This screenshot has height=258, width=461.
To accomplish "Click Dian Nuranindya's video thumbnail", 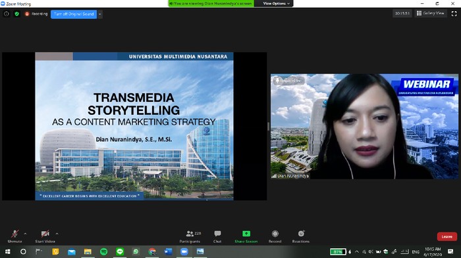I will pyautogui.click(x=364, y=126).
